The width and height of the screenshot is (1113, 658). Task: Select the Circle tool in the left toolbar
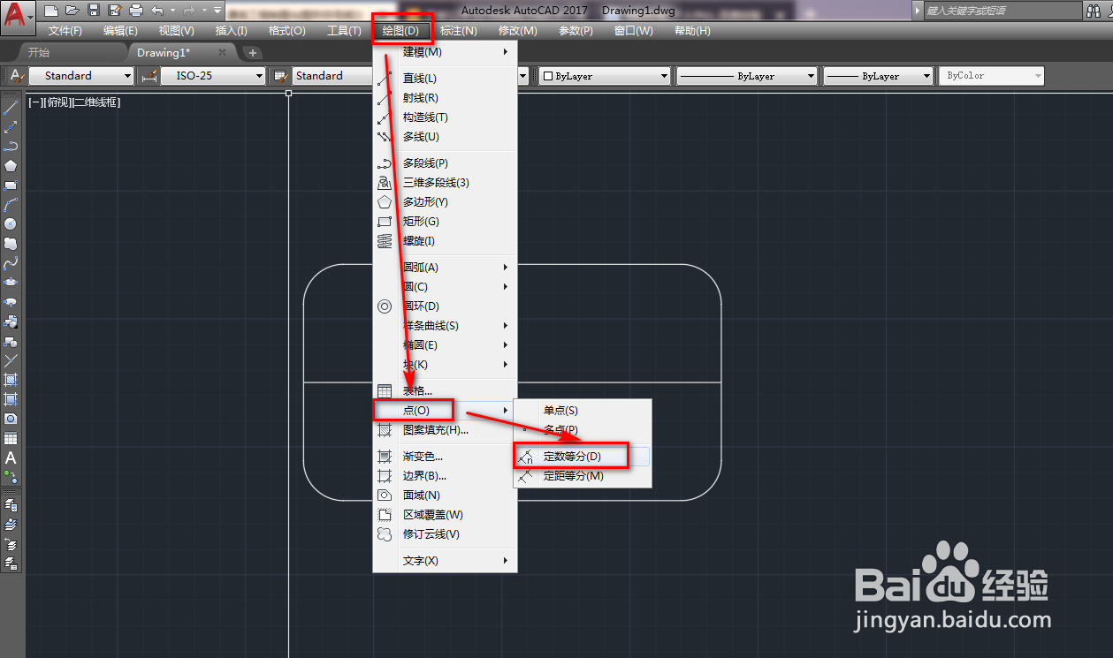point(11,224)
